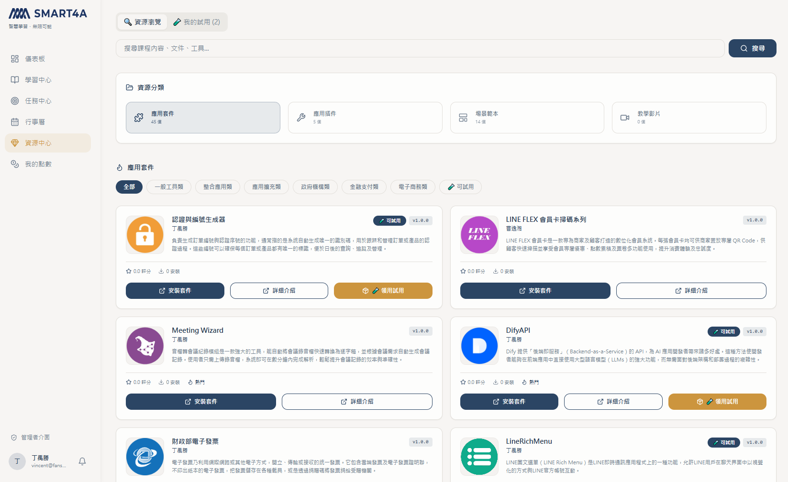Switch to the 我的試用 (2) tab
788x482 pixels.
click(197, 22)
